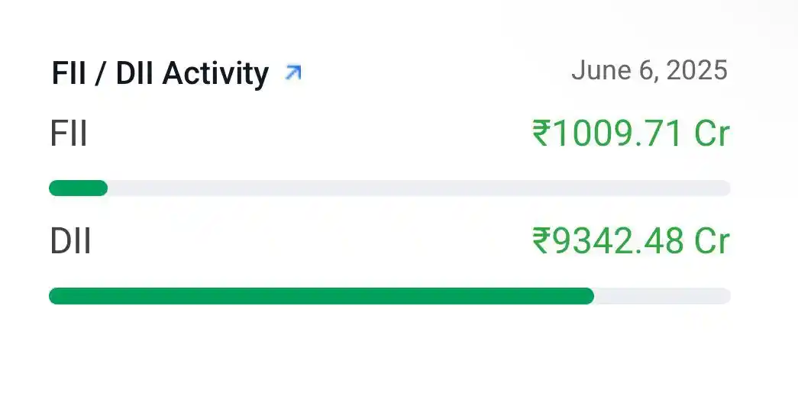Select the ₹1009.71 Cr FII value
798x412 pixels.
coord(631,134)
